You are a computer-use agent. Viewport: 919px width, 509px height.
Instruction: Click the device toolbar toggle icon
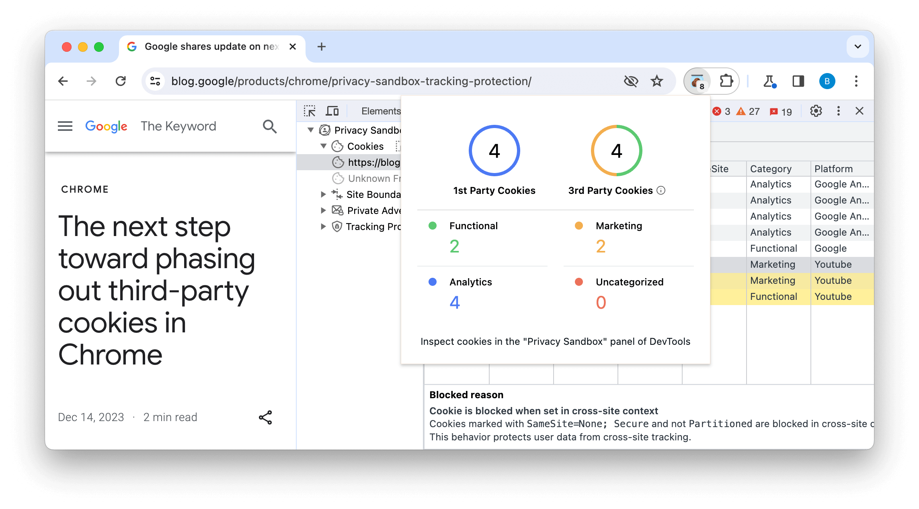click(x=332, y=110)
